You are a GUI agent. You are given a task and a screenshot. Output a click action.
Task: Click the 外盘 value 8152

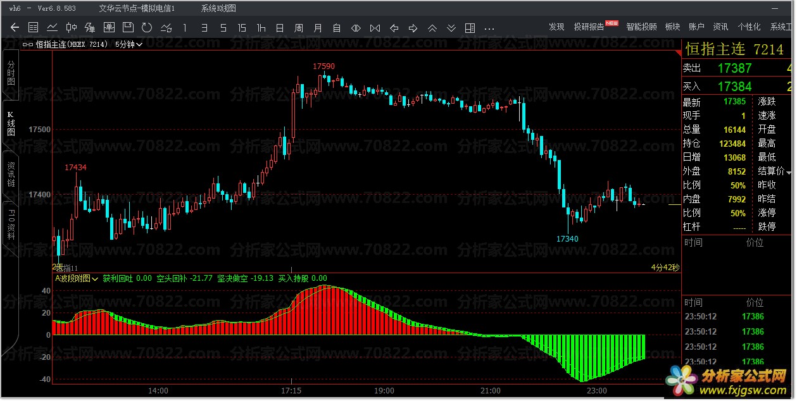coord(737,171)
